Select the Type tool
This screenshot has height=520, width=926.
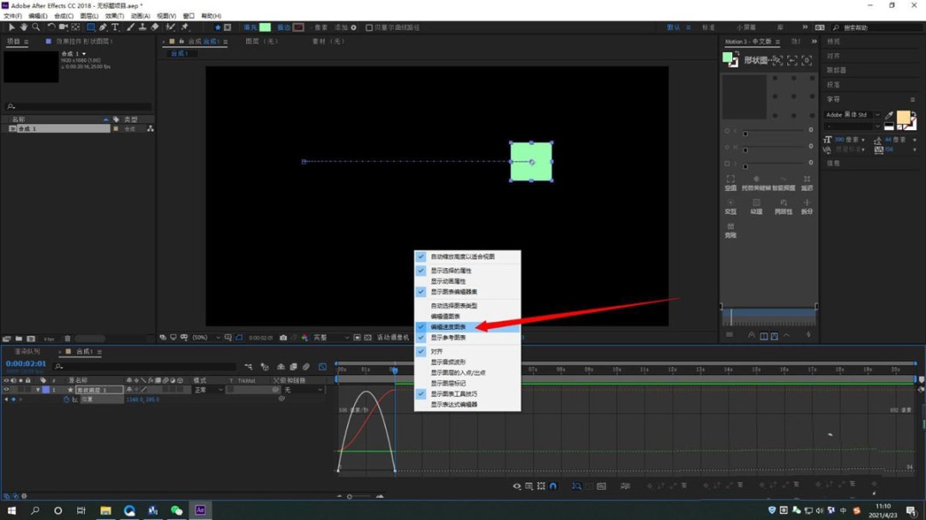pos(115,27)
